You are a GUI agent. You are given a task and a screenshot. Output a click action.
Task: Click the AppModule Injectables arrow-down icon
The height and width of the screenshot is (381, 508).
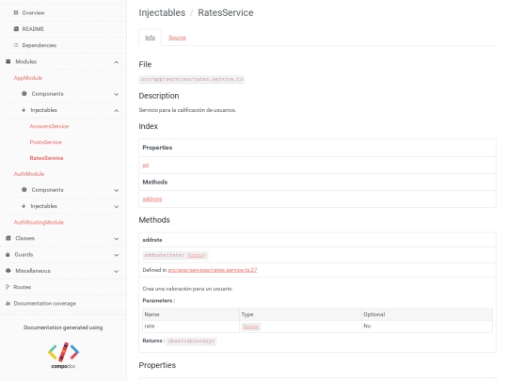pos(24,110)
